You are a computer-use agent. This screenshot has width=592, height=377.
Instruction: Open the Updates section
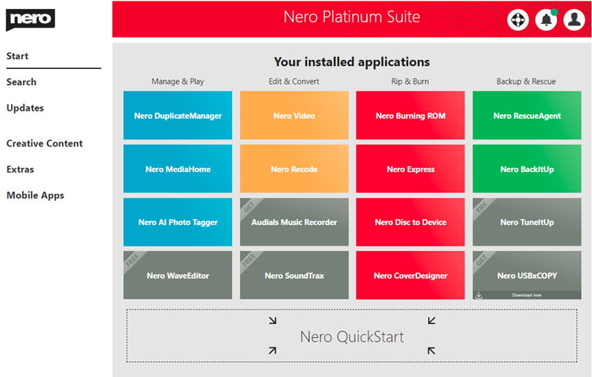click(x=25, y=108)
